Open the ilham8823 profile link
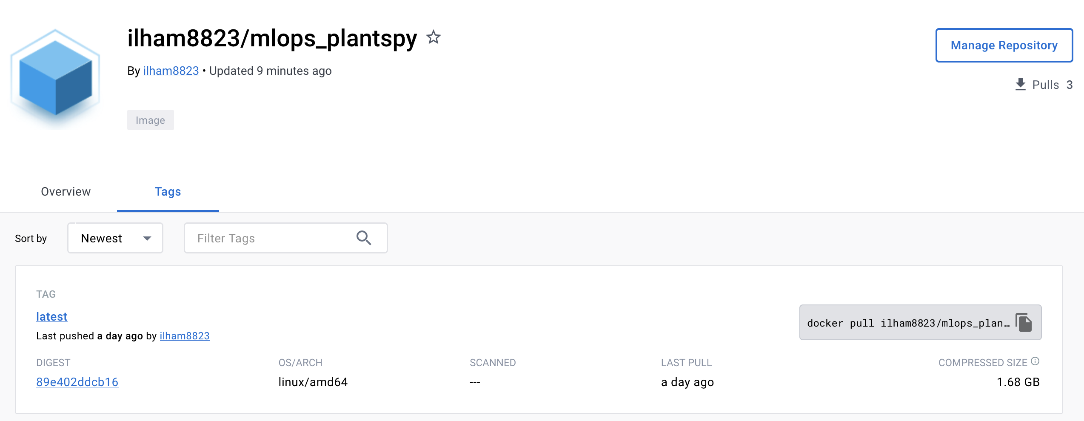Viewport: 1084px width, 421px height. [171, 71]
